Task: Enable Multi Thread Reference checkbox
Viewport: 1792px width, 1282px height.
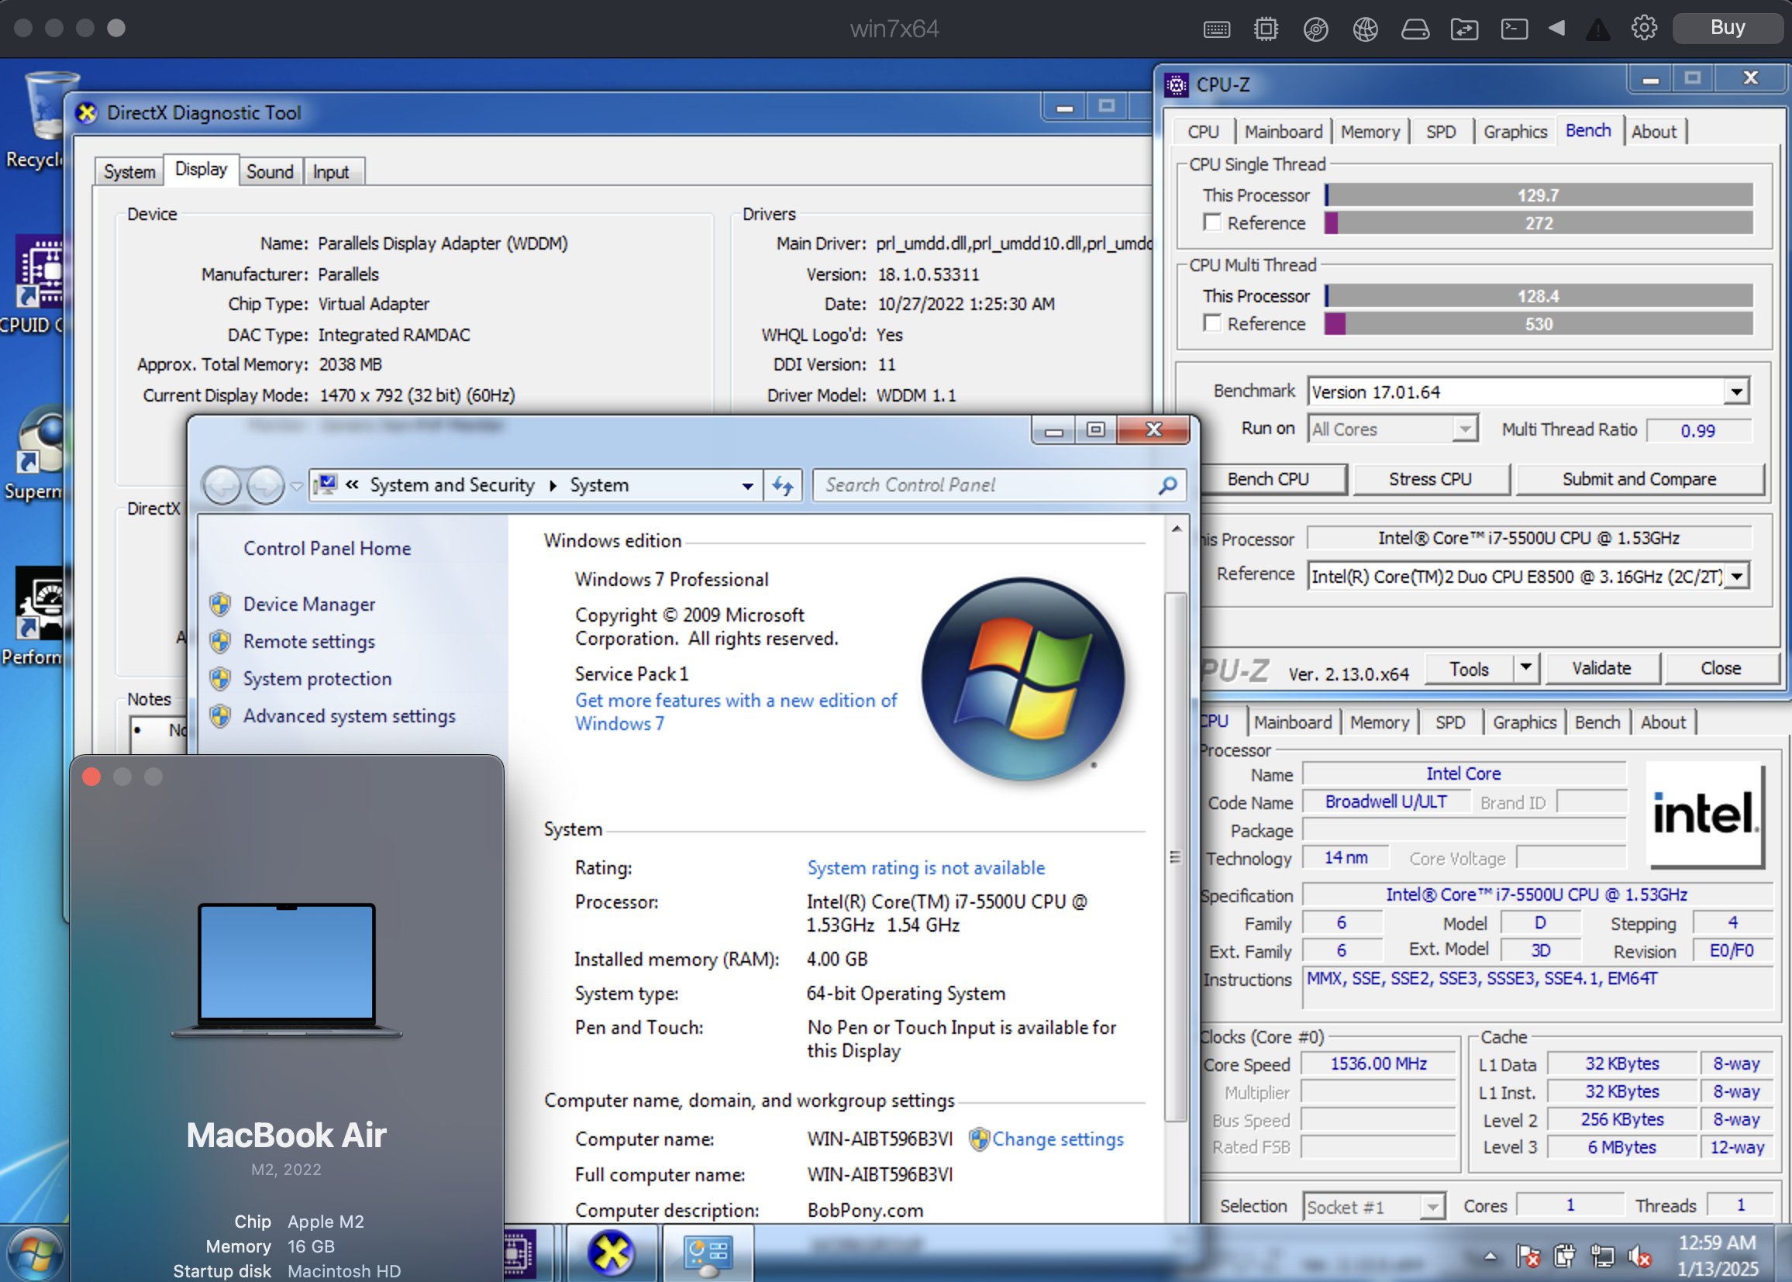Action: (1212, 324)
